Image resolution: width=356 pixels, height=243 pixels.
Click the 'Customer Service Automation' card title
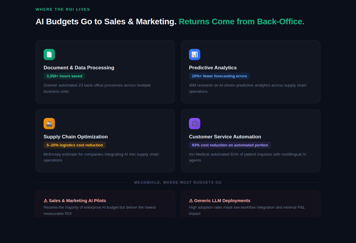pyautogui.click(x=225, y=137)
